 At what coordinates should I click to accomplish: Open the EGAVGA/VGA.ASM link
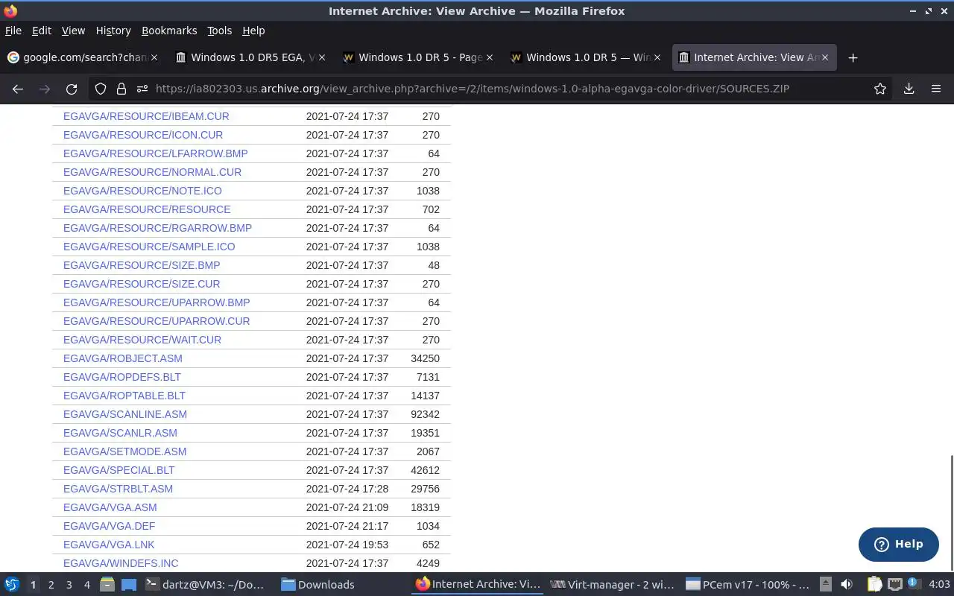[110, 507]
